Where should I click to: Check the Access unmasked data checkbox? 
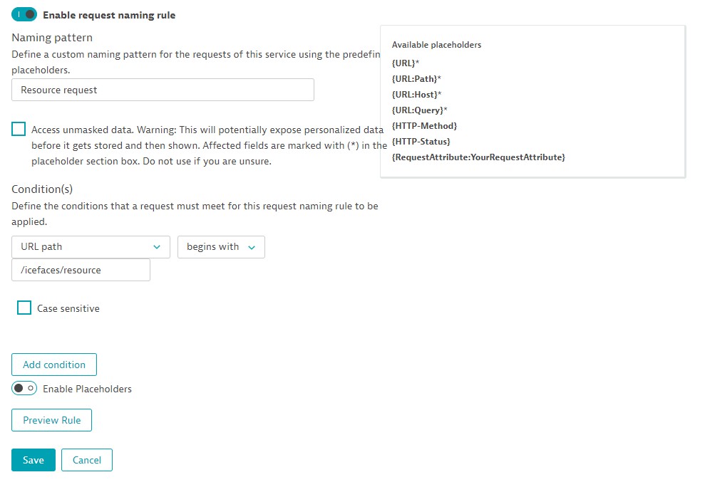tap(19, 129)
